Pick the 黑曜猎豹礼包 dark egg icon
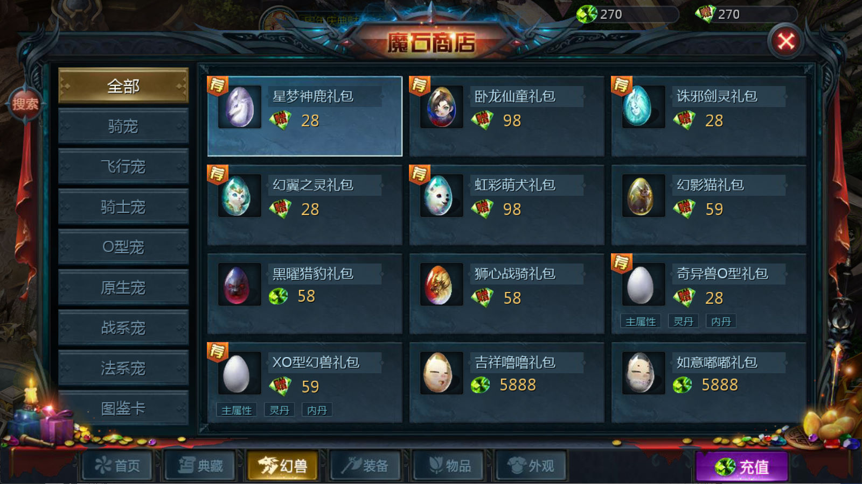Viewport: 862px width, 484px height. pos(240,284)
